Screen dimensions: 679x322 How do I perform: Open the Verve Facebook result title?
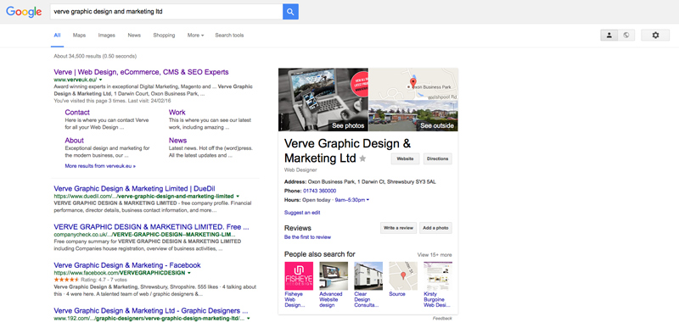127,265
